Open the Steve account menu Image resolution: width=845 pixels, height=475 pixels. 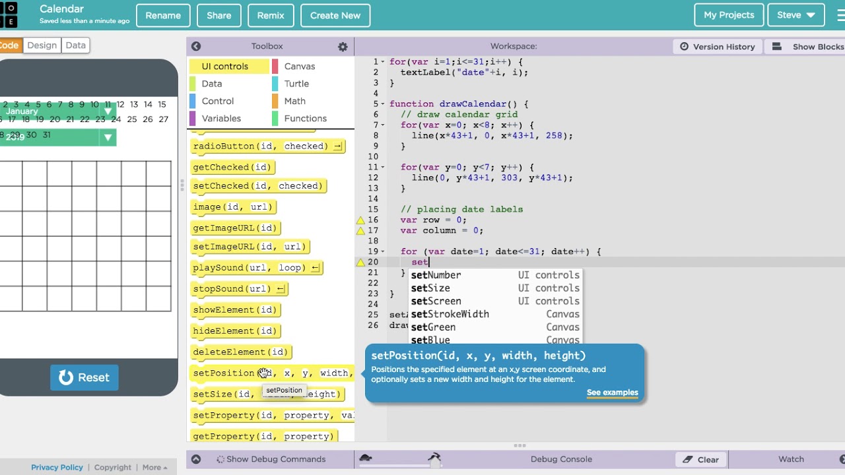[x=795, y=15]
